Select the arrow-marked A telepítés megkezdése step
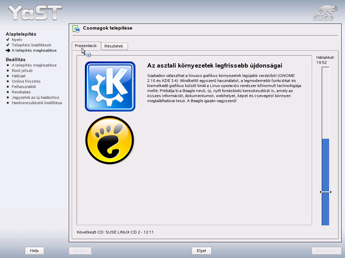This screenshot has width=345, height=258. (34, 50)
